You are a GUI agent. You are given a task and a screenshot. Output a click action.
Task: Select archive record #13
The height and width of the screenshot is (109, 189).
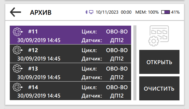[x=70, y=72]
